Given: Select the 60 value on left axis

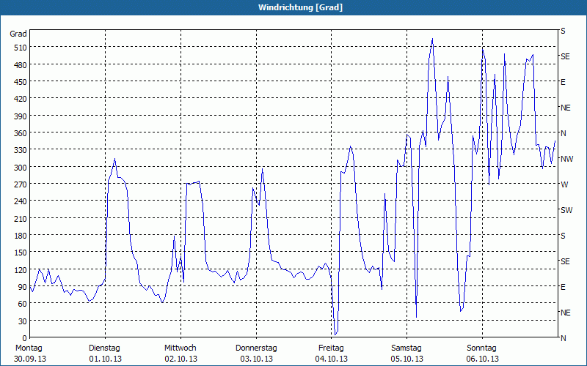Looking at the screenshot, I should coord(23,304).
